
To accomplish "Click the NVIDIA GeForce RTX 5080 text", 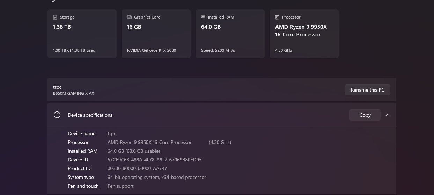I will click(152, 50).
